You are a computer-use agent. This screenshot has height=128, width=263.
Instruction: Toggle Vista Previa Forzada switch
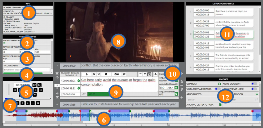tap(218, 89)
